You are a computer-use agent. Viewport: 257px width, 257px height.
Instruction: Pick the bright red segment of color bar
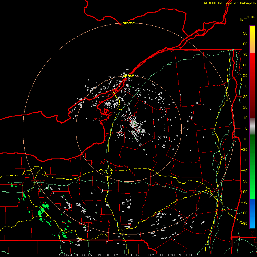pyautogui.click(x=252, y=61)
